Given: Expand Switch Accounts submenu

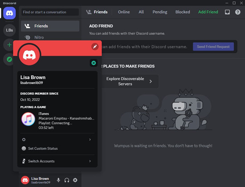Looking at the screenshot, I should pos(57,161).
